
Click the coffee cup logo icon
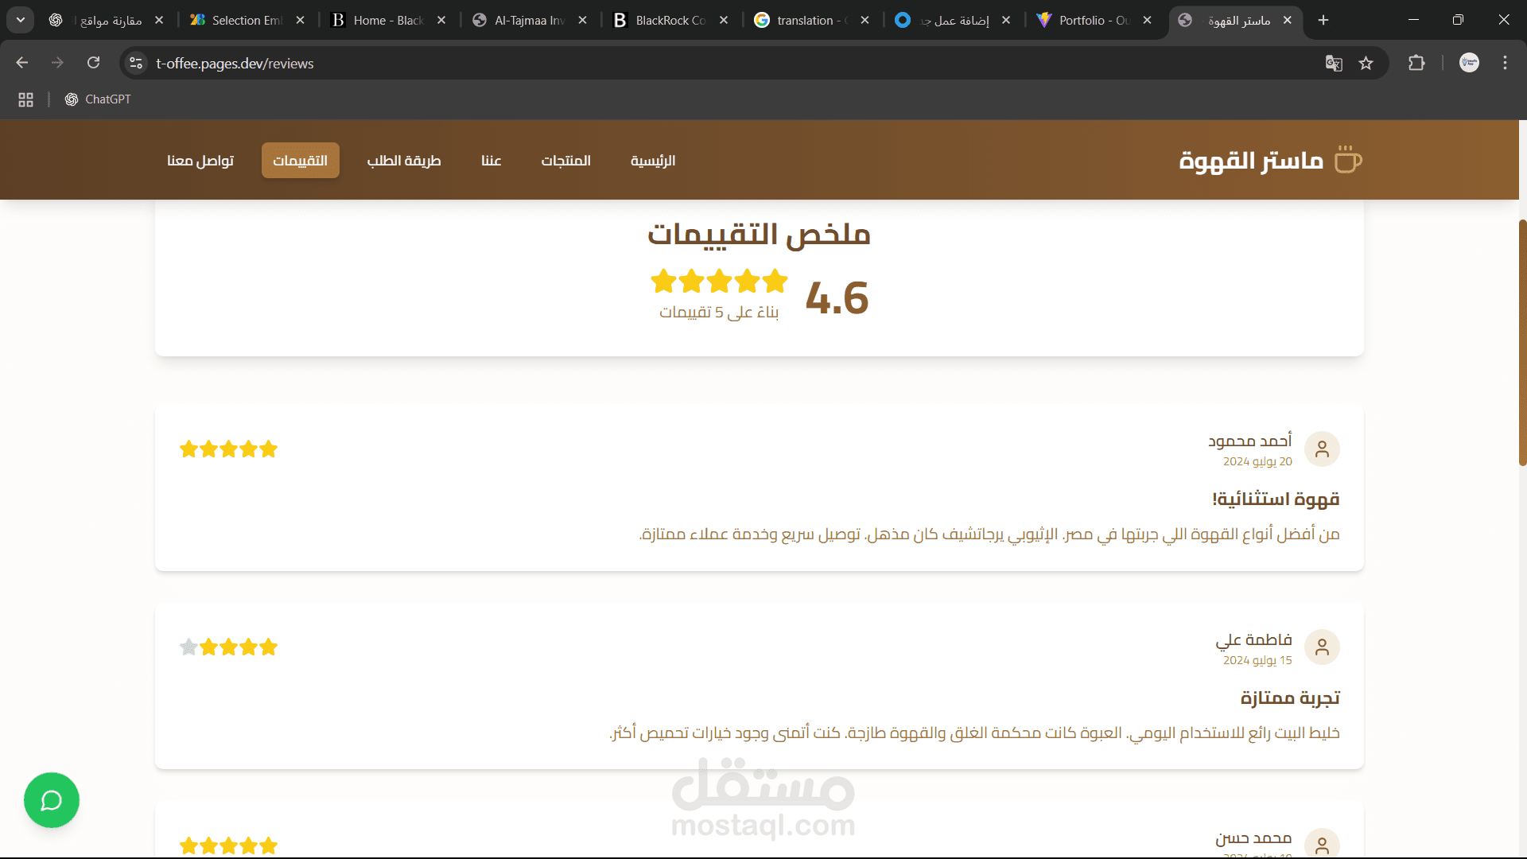(1347, 160)
